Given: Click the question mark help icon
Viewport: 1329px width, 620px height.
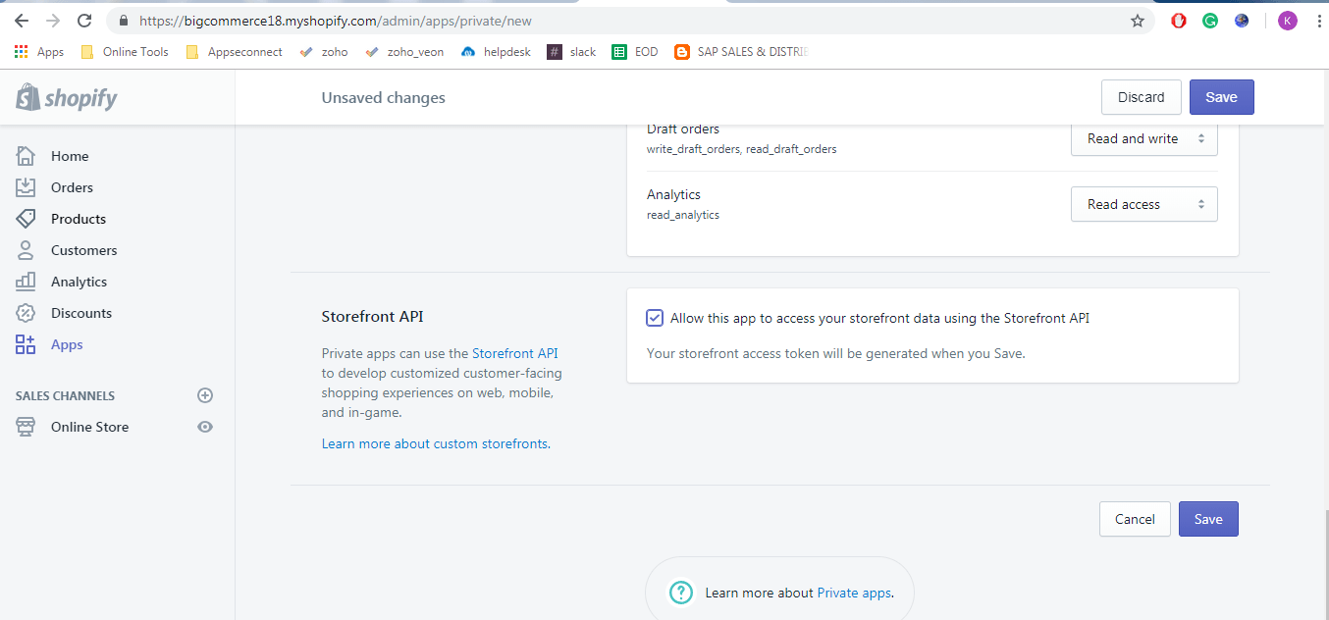Looking at the screenshot, I should point(681,593).
